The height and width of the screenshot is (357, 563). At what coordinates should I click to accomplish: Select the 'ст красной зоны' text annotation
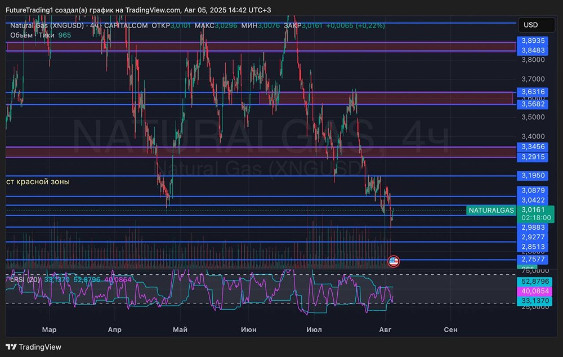(x=38, y=181)
